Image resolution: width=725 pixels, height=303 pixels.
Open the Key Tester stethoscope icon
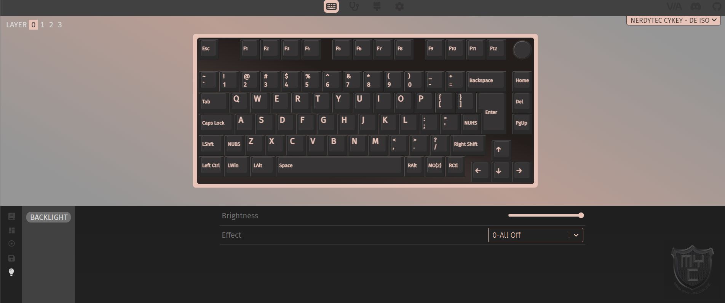point(354,6)
